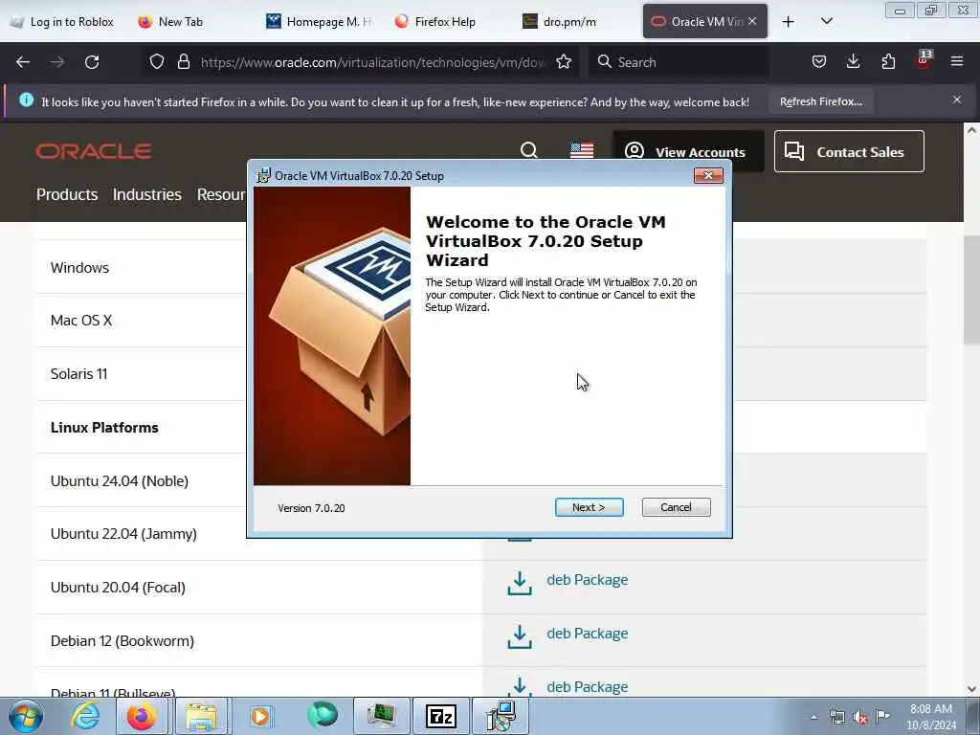Click the View Accounts button
Screen dimensions: 980x735
tap(687, 151)
